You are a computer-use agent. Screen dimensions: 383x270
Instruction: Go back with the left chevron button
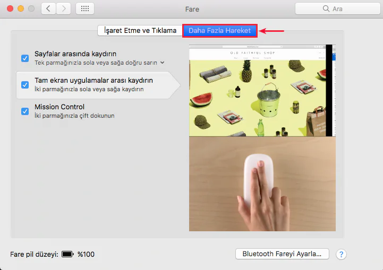(48, 9)
